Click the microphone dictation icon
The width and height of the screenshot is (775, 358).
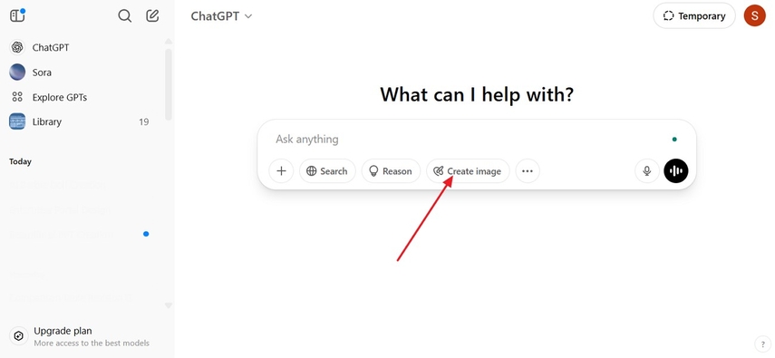(647, 171)
